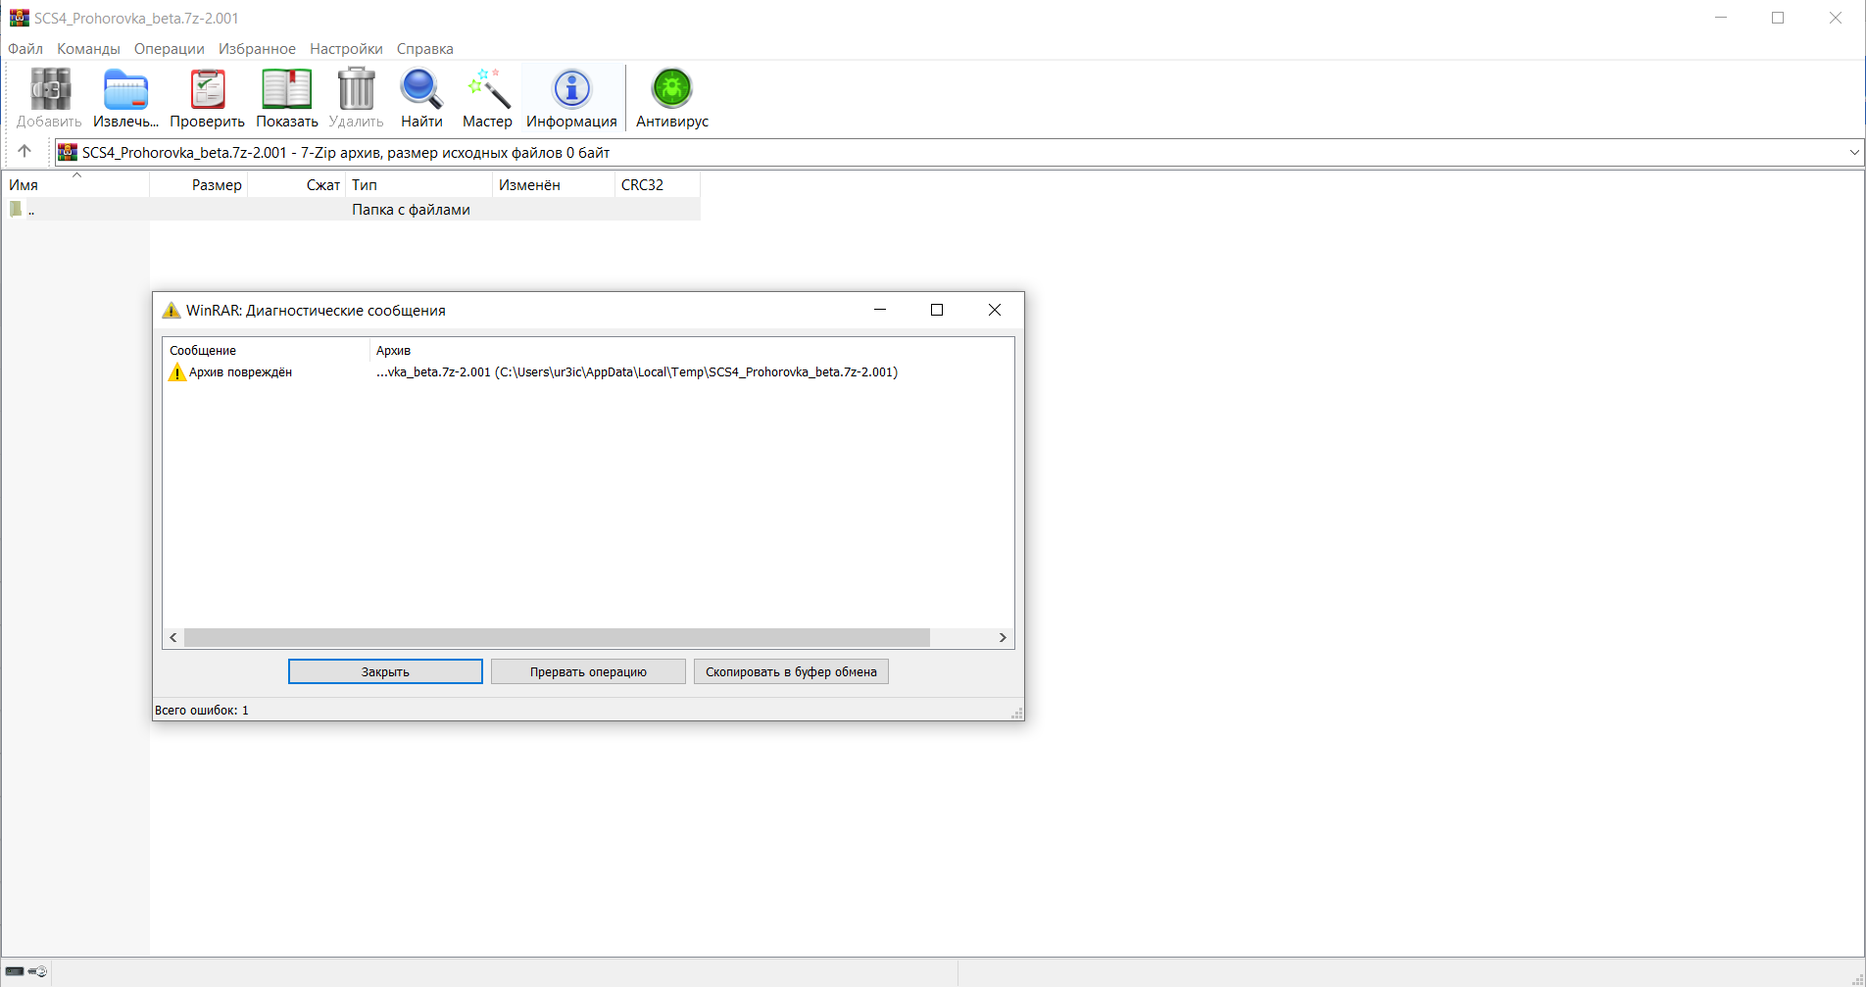Sort the file list by Сжат column
The height and width of the screenshot is (987, 1866).
click(x=296, y=184)
